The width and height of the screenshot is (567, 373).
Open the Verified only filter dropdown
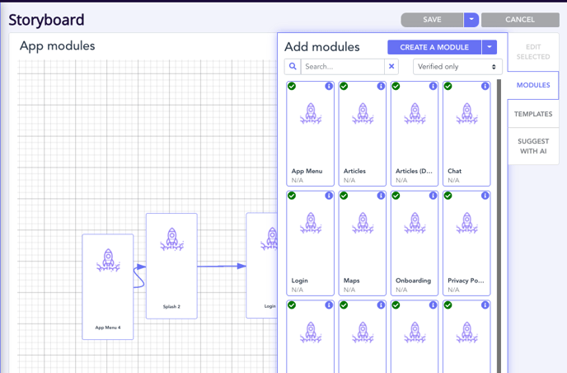pos(457,67)
